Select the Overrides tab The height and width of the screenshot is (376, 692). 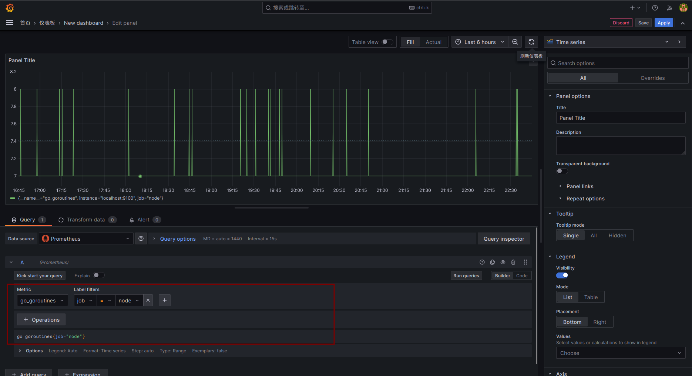pos(652,78)
